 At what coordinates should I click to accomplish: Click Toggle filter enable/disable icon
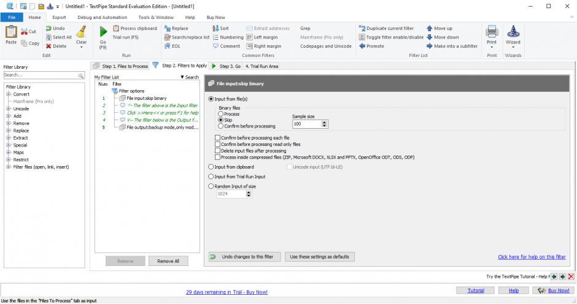(362, 37)
